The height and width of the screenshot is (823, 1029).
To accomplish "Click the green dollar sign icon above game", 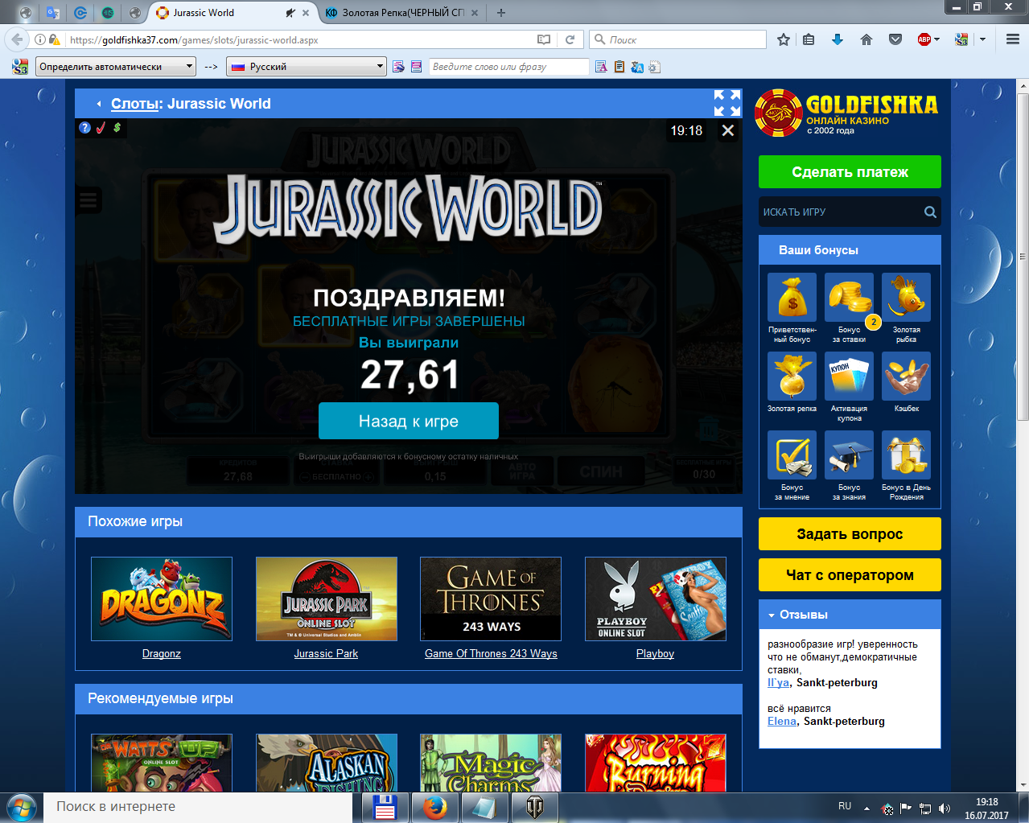I will point(117,128).
